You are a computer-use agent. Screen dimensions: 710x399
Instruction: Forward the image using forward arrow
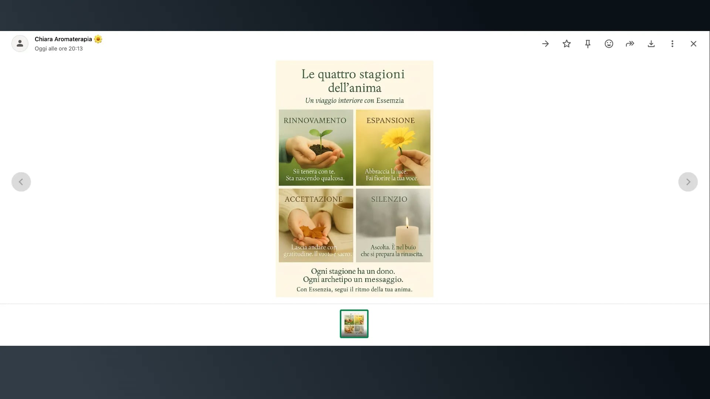coord(630,44)
